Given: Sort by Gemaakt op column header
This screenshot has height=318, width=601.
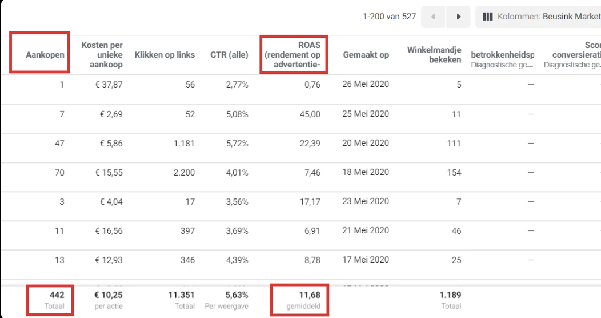Looking at the screenshot, I should [366, 55].
